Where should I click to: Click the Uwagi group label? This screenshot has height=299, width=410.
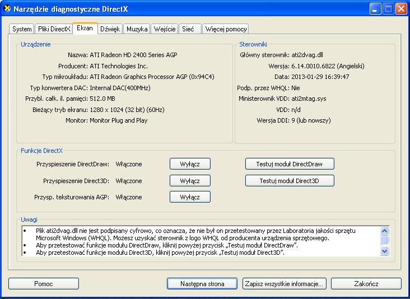[29, 219]
